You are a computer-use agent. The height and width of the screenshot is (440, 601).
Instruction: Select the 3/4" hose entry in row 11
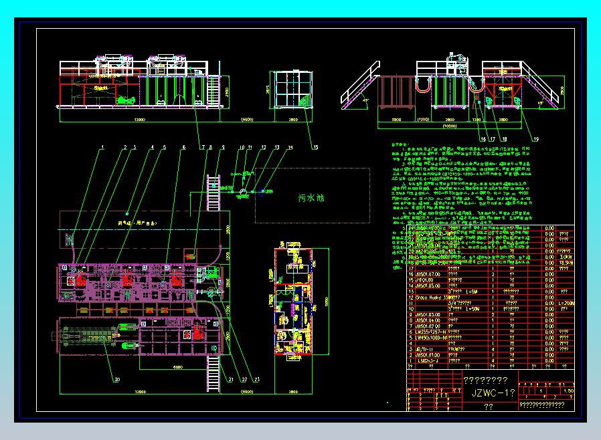[x=460, y=304]
